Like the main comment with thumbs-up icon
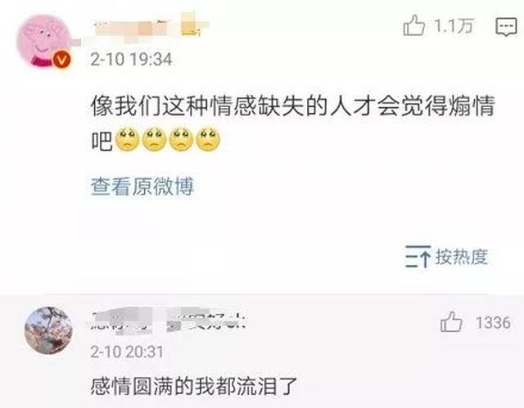 (x=413, y=25)
